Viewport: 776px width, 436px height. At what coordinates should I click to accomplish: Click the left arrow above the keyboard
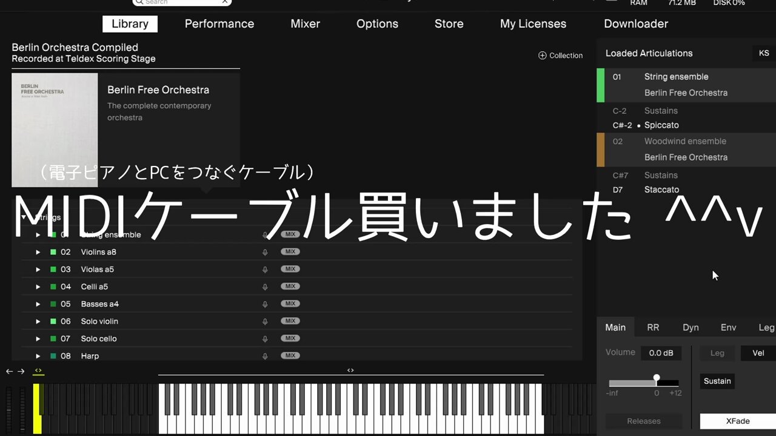click(x=9, y=371)
